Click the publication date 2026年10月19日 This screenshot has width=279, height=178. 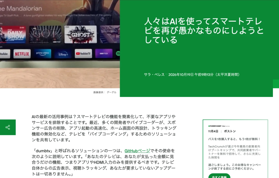181,74
